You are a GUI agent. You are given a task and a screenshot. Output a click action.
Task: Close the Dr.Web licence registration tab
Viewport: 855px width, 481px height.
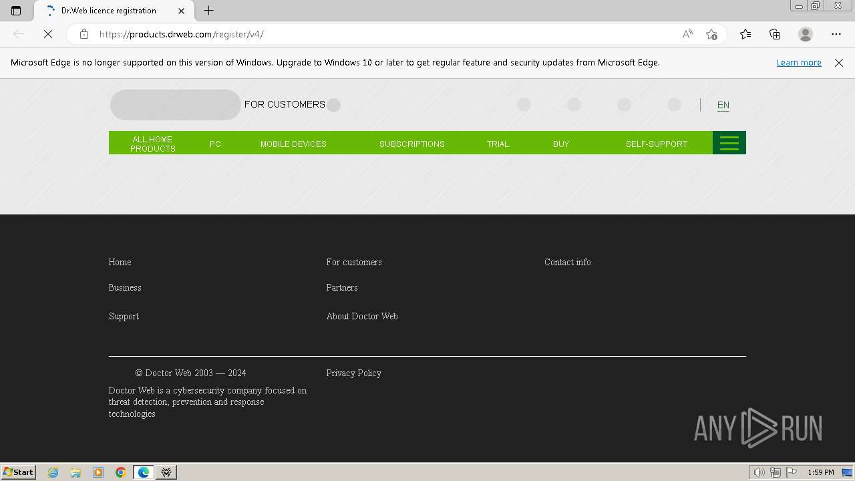point(181,11)
